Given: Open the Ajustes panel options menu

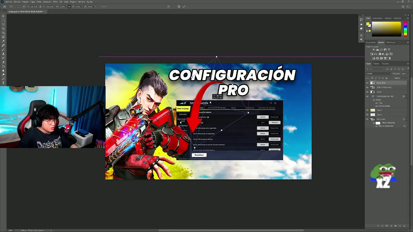Looking at the screenshot, I should [408, 43].
